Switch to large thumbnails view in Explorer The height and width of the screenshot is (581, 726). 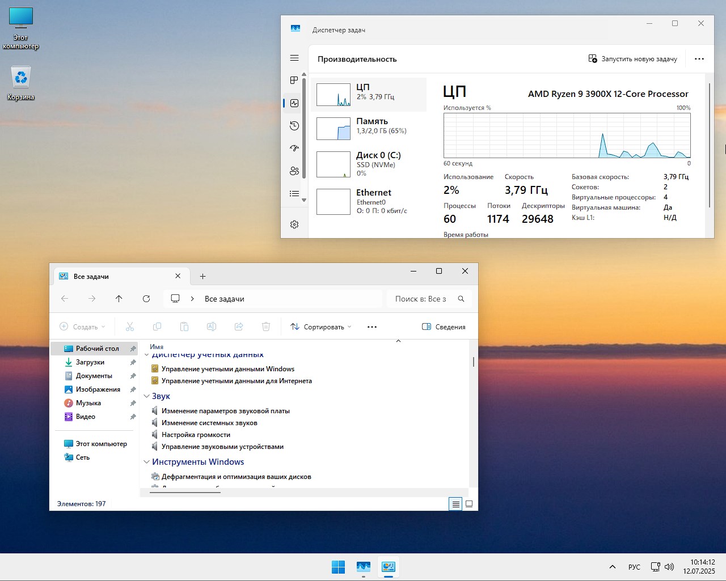pyautogui.click(x=469, y=504)
